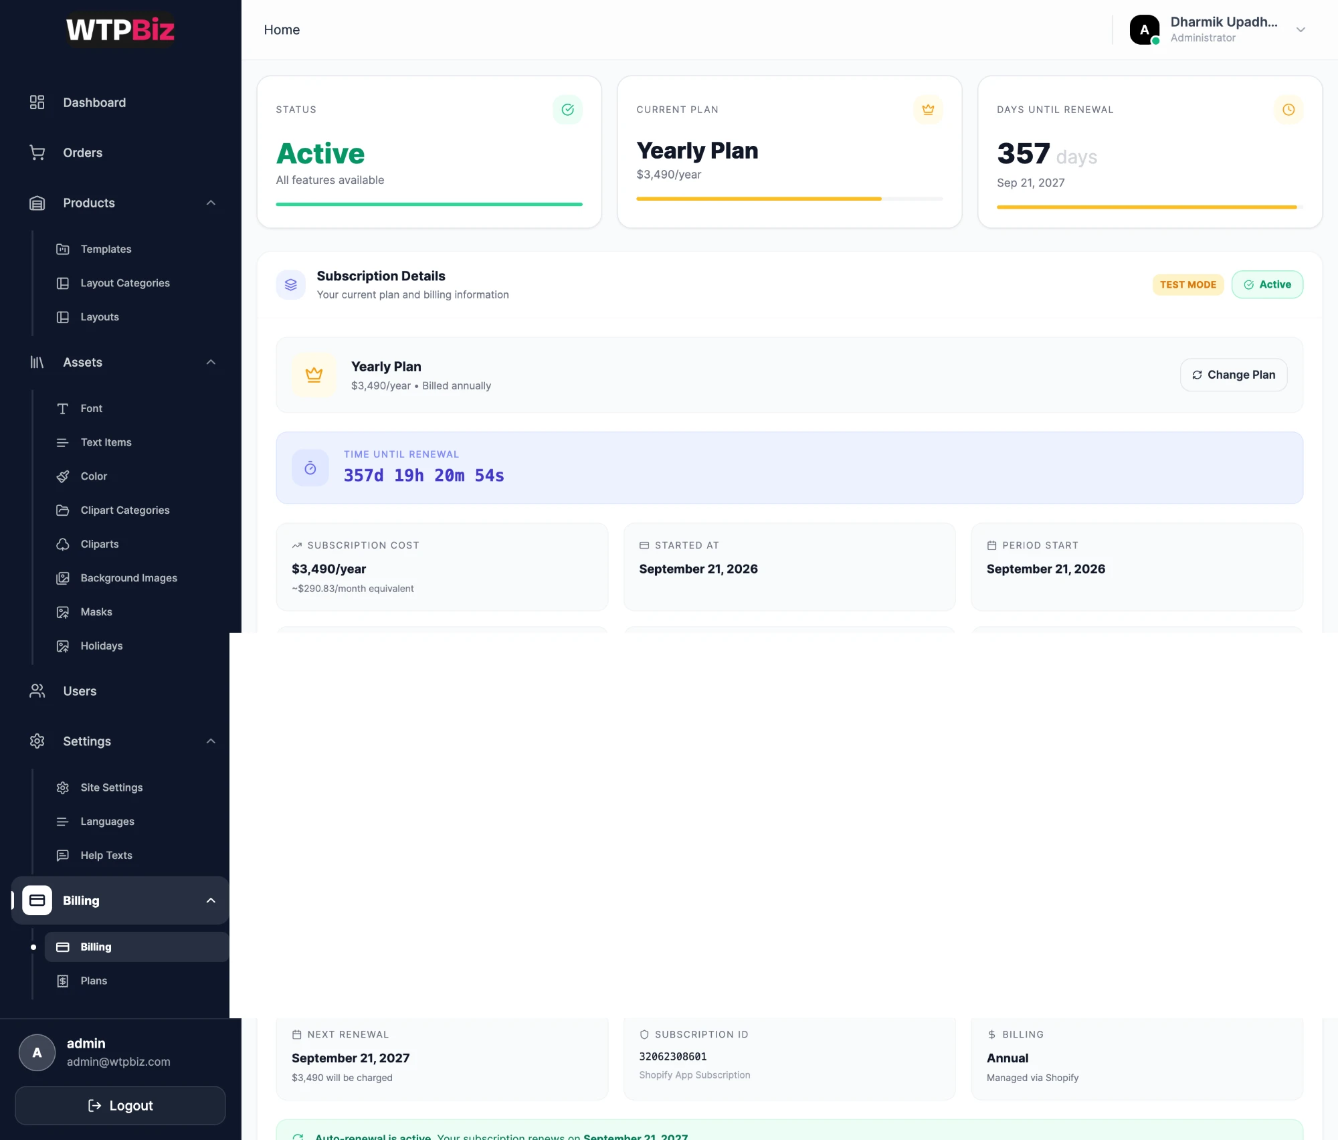Click the layers icon beside Subscription Details

[291, 285]
